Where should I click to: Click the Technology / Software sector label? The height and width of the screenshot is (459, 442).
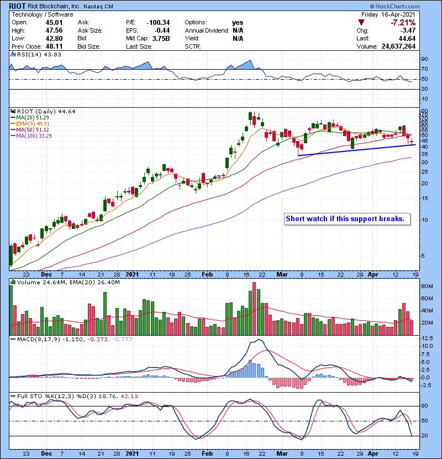point(43,14)
